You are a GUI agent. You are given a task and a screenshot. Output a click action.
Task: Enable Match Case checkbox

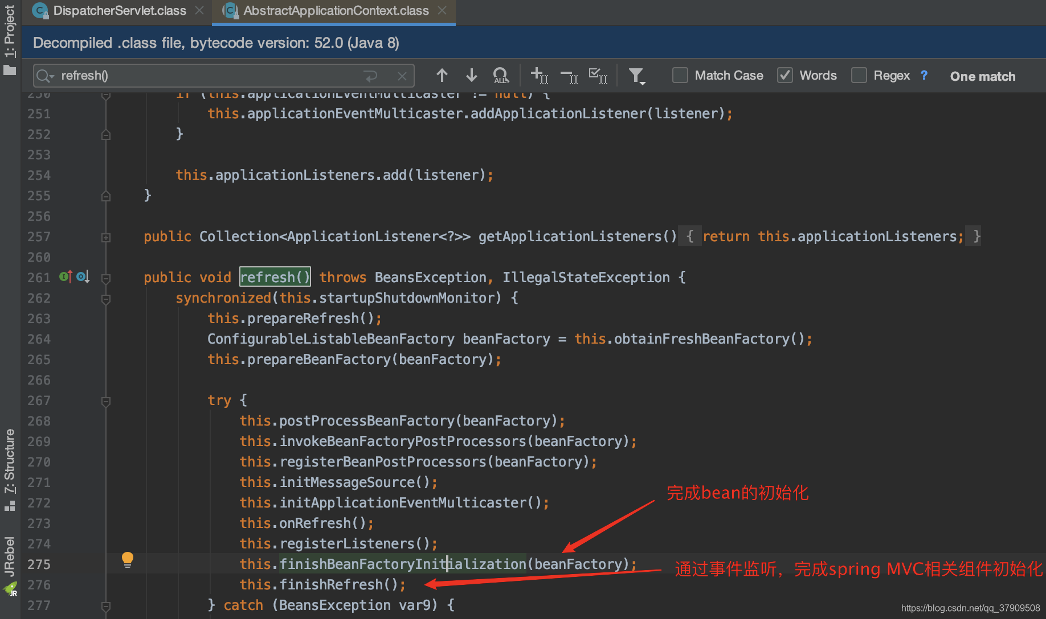[680, 75]
